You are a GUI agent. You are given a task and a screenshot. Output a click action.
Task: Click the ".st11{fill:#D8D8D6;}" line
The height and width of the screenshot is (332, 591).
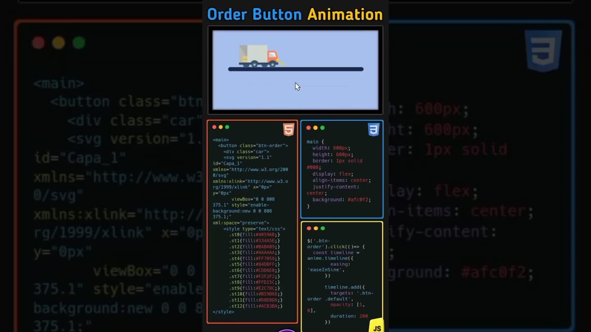pos(256,300)
